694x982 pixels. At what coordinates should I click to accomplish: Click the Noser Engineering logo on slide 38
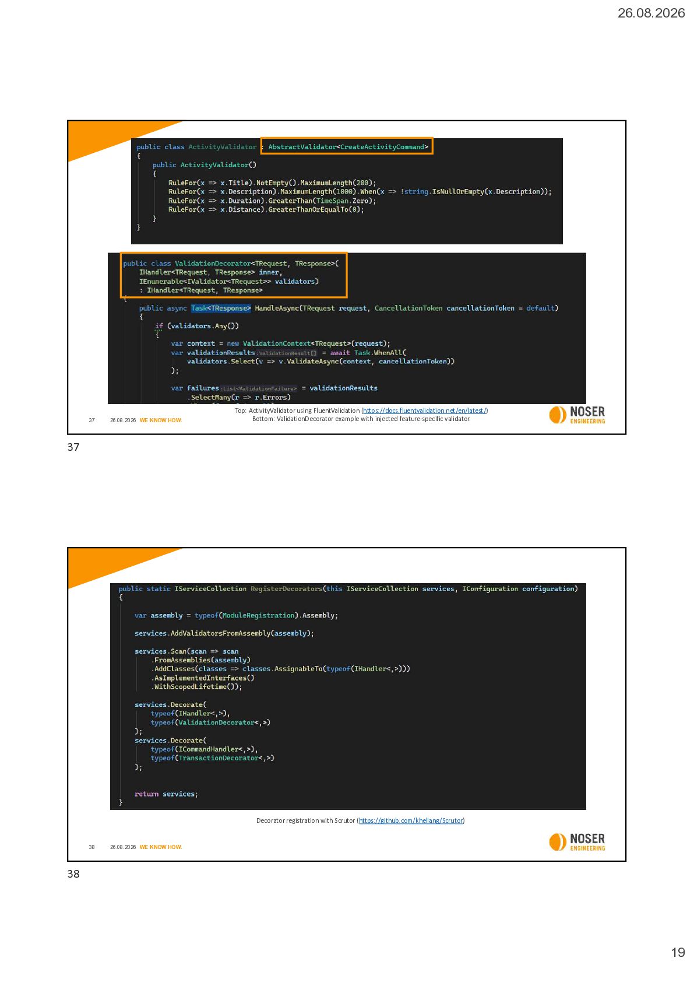click(x=577, y=841)
